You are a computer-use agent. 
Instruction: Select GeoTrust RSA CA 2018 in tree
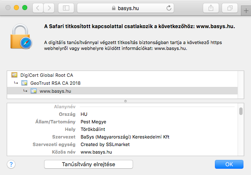(122, 83)
